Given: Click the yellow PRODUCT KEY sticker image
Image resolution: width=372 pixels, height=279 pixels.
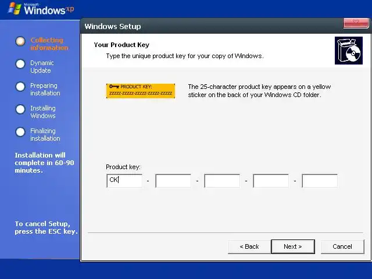Looking at the screenshot, I should click(x=141, y=91).
